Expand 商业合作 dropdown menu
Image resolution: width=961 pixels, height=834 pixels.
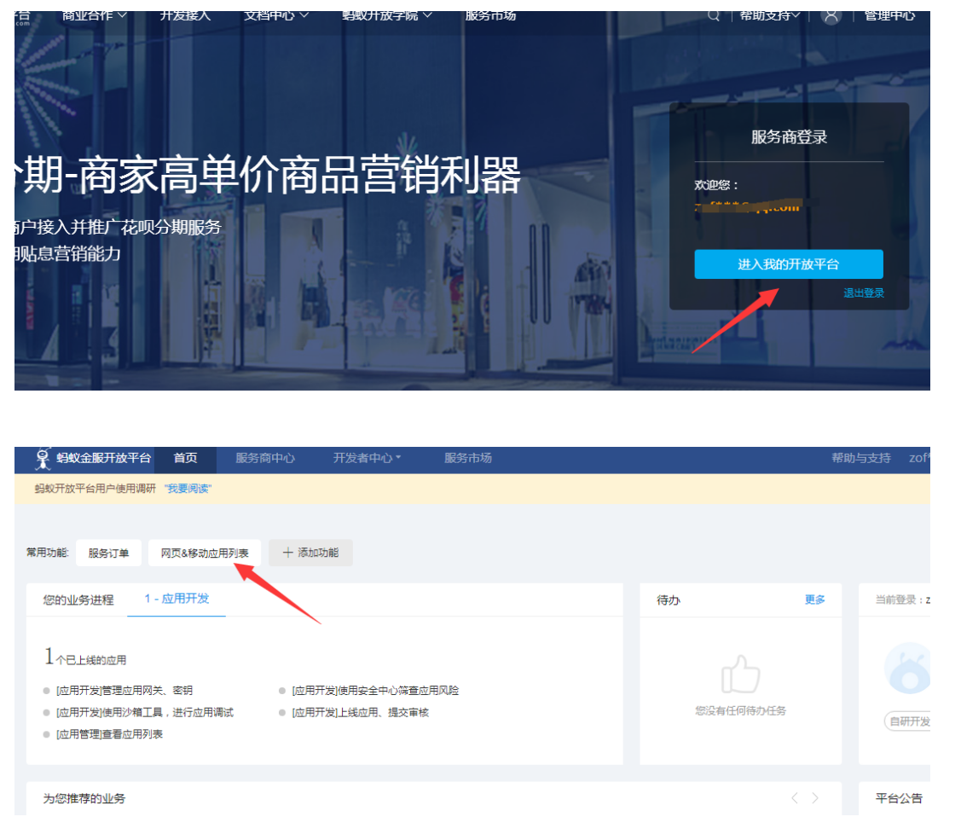(95, 15)
